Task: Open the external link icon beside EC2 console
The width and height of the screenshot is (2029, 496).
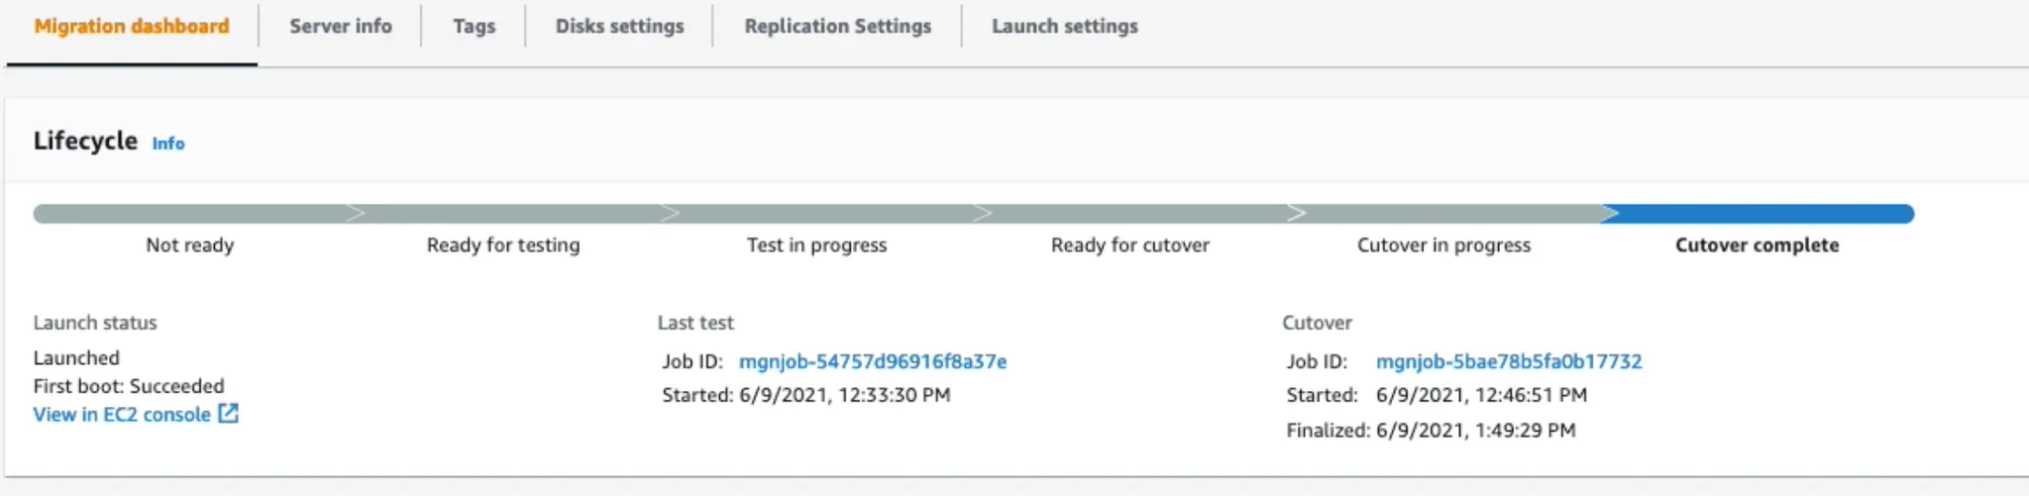Action: [229, 413]
